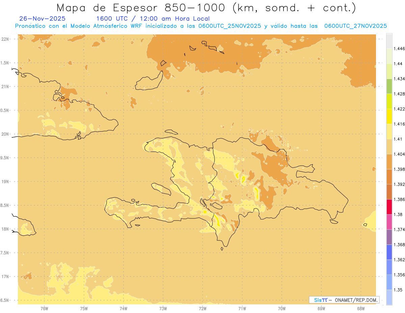This screenshot has height=313, width=405.
Task: Click the purple colorbar segment above 1.368
Action: (x=389, y=237)
